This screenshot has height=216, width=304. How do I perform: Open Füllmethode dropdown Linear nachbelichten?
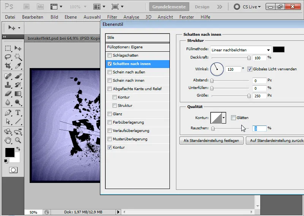click(241, 50)
